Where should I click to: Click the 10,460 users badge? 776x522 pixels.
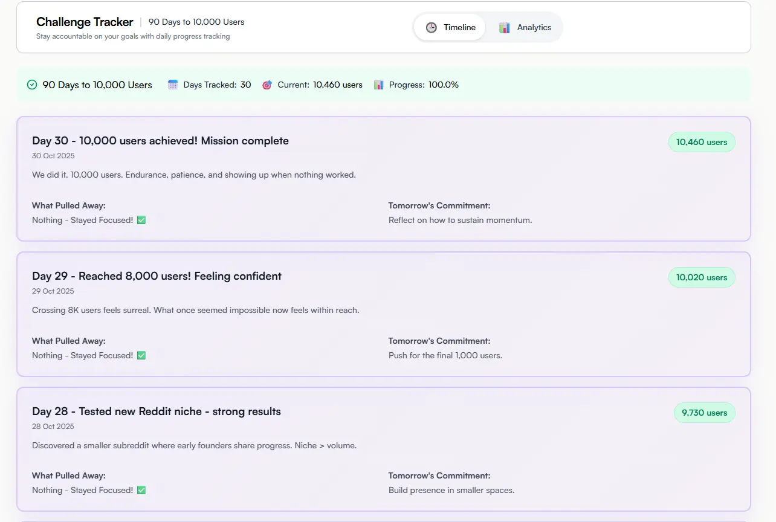point(701,143)
